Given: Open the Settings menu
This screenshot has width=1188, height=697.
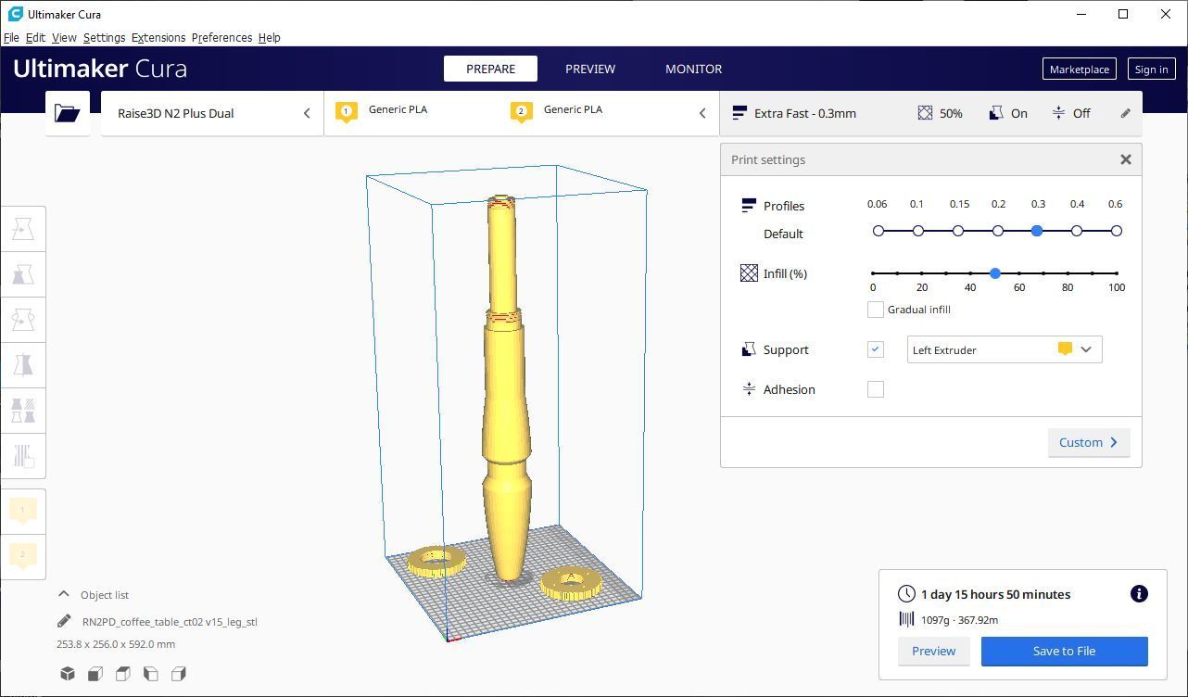Looking at the screenshot, I should pos(104,37).
